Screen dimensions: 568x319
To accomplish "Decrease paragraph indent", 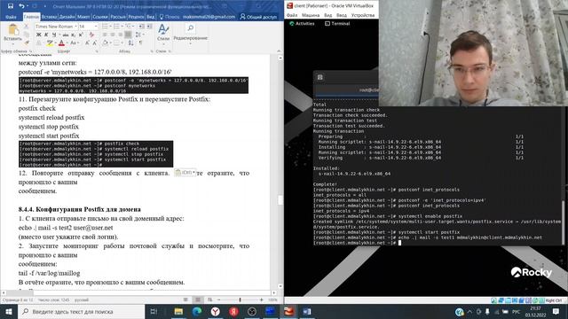I will pyautogui.click(x=141, y=27).
